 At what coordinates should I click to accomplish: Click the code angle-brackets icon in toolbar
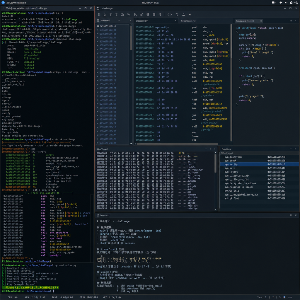[170, 15]
